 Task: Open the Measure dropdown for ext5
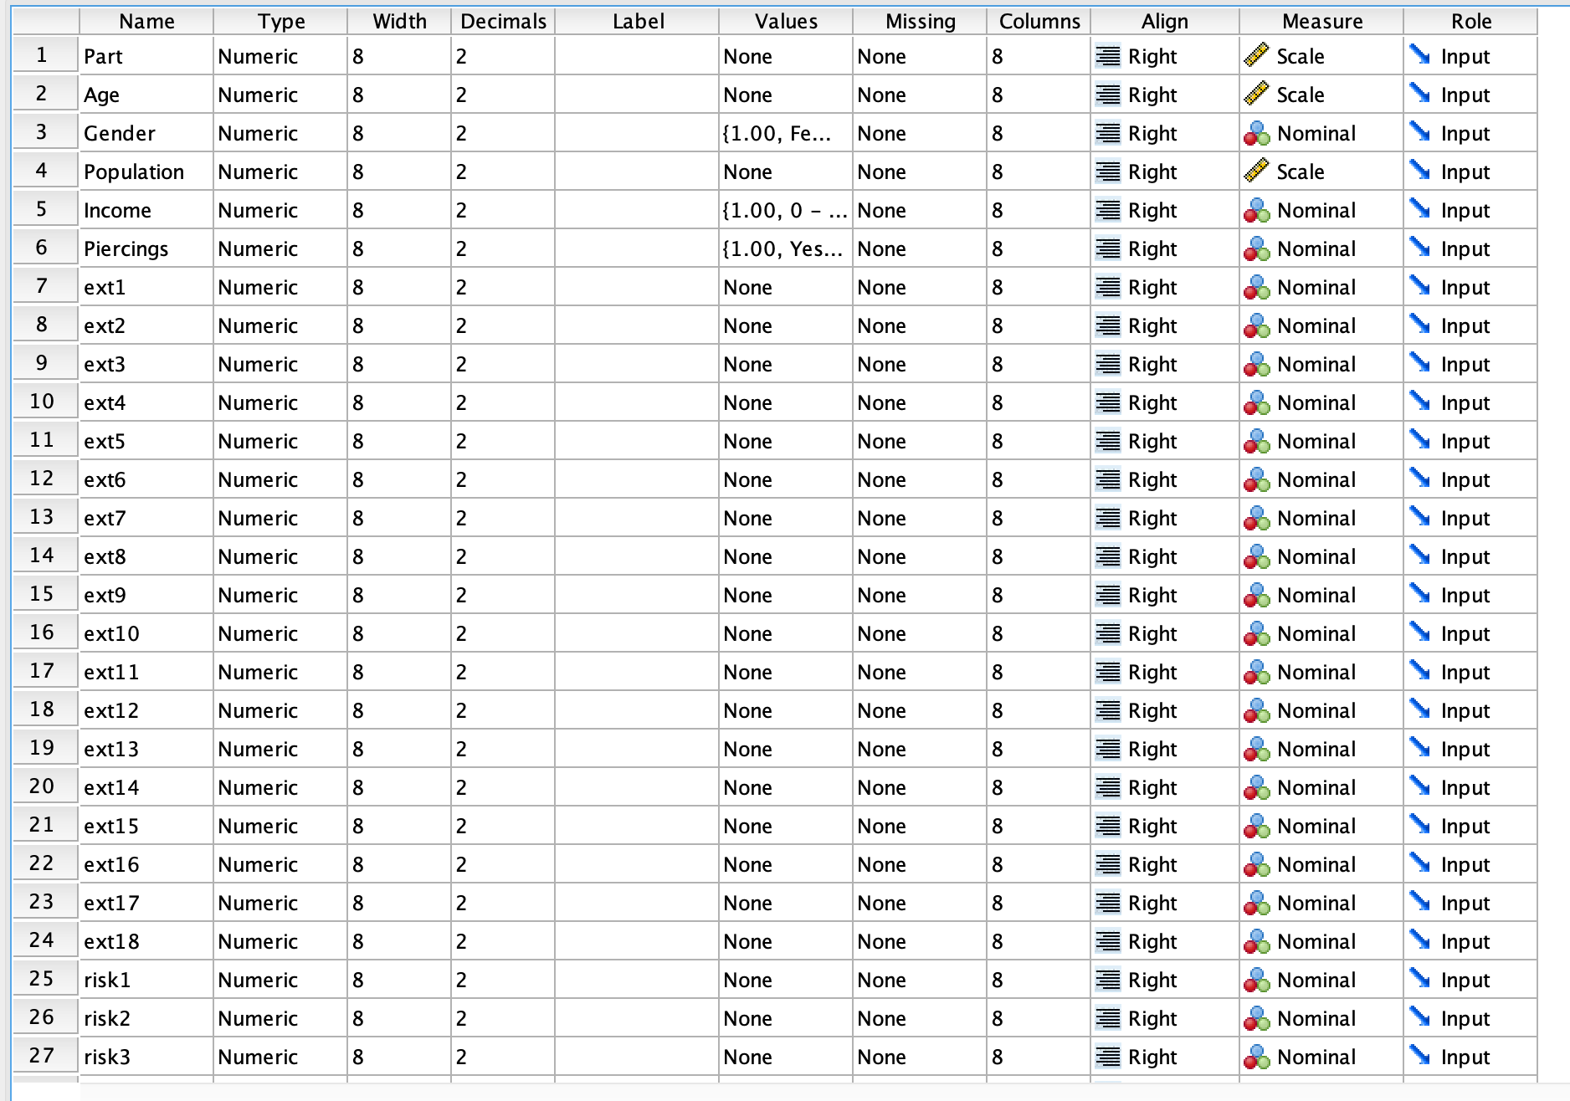pos(1306,441)
